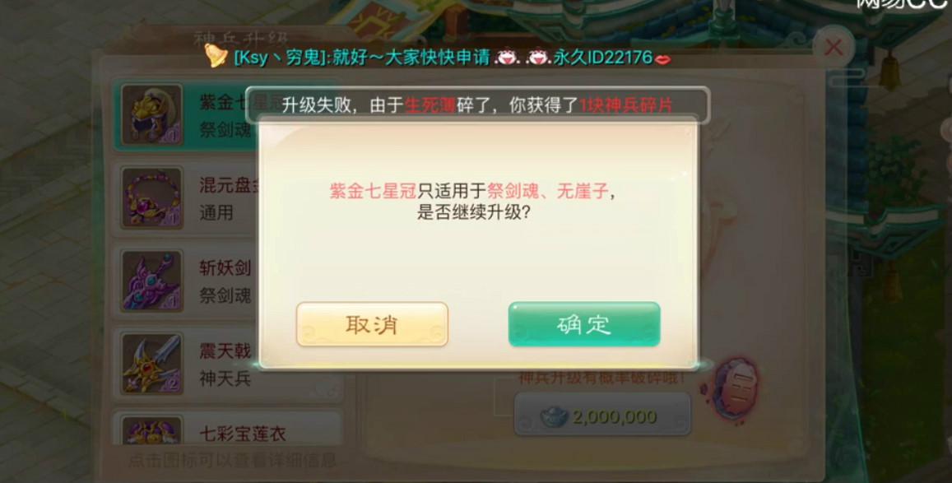Click the golden bell announcement icon
This screenshot has width=952, height=483.
point(216,56)
